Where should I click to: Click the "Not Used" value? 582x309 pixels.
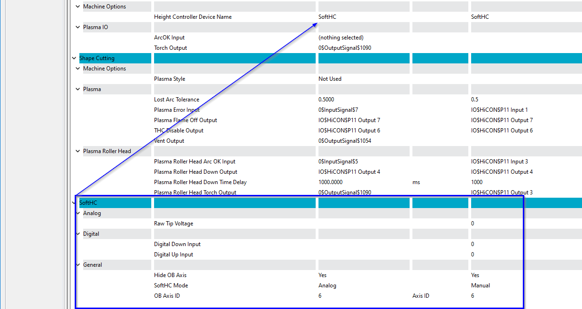330,79
